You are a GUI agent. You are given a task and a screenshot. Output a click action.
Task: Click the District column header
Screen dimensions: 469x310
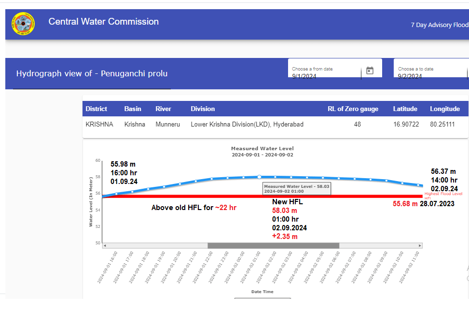coord(97,109)
